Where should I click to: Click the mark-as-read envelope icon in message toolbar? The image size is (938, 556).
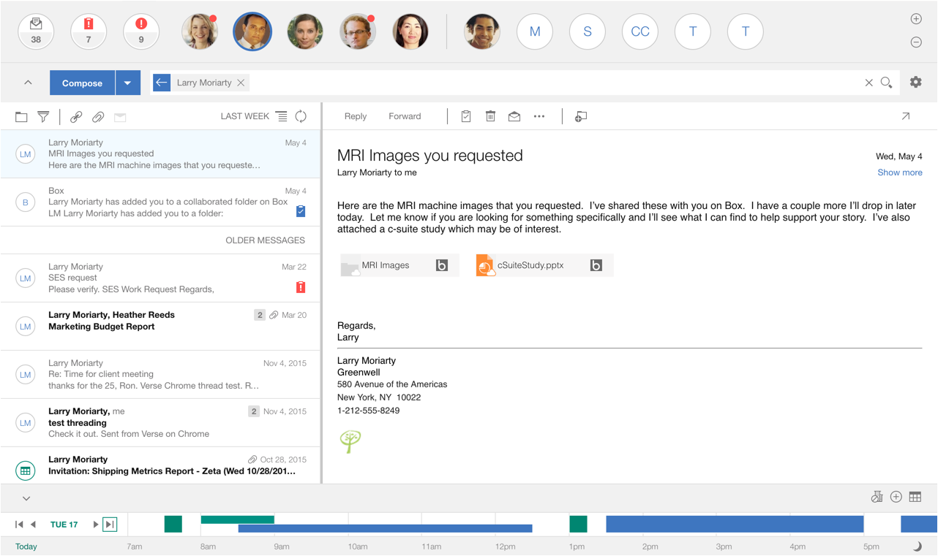coord(514,116)
